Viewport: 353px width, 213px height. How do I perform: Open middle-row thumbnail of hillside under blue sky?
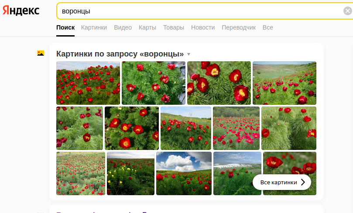pyautogui.click(x=186, y=128)
